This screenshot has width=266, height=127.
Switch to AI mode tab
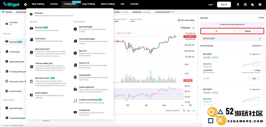point(216,31)
